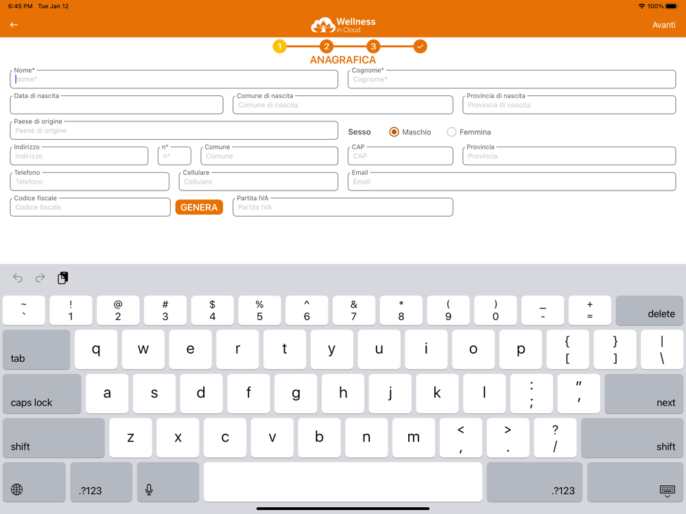
Task: Tap the tilde backtick key
Action: (23, 310)
